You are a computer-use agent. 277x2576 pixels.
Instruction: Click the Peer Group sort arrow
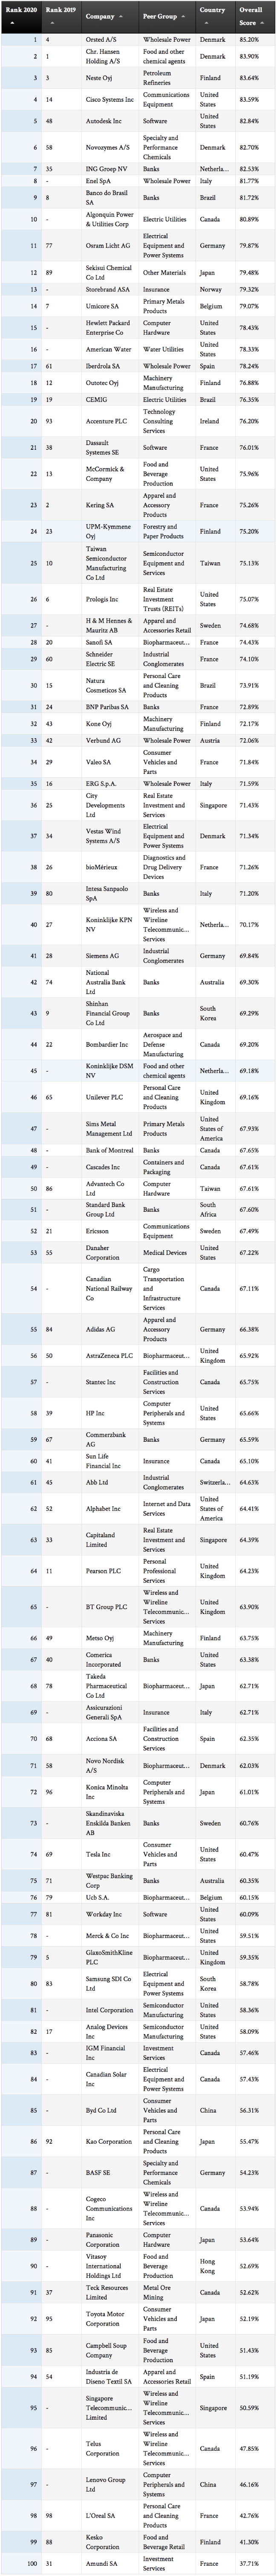click(x=181, y=17)
